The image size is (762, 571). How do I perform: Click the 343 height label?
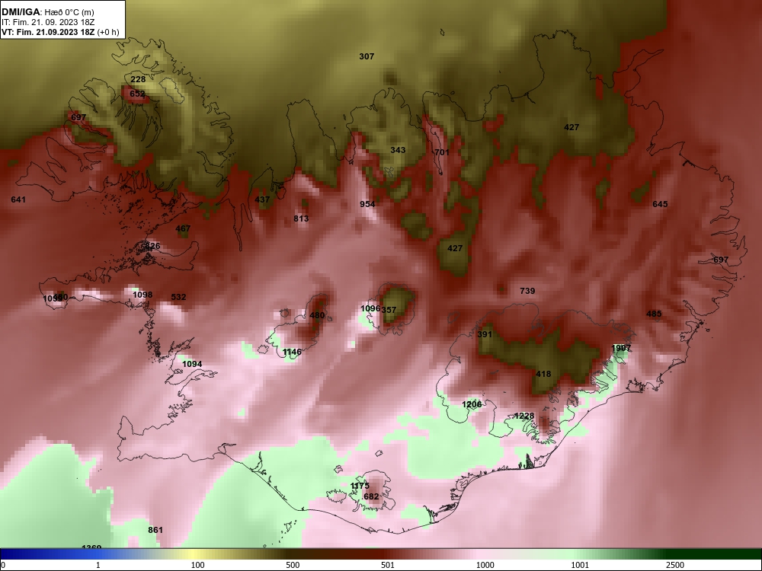398,150
